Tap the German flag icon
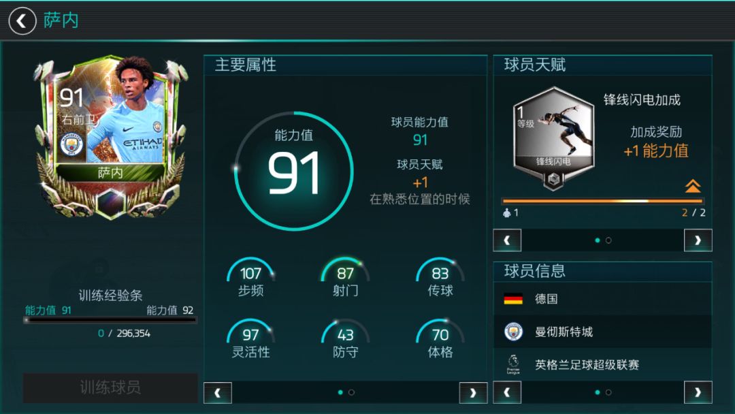 [513, 299]
